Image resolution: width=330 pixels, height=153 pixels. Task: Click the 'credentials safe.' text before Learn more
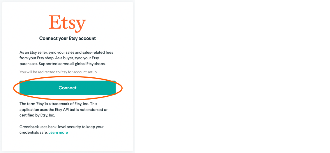coord(33,133)
